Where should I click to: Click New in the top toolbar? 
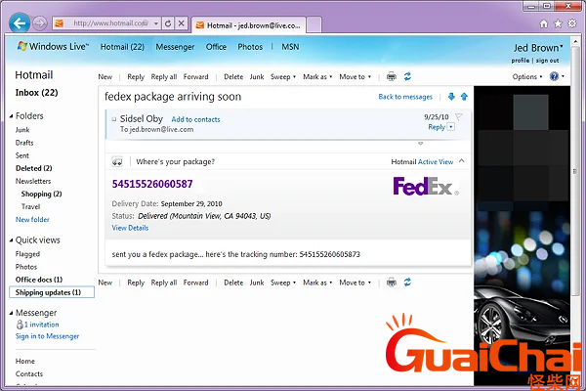coord(105,76)
